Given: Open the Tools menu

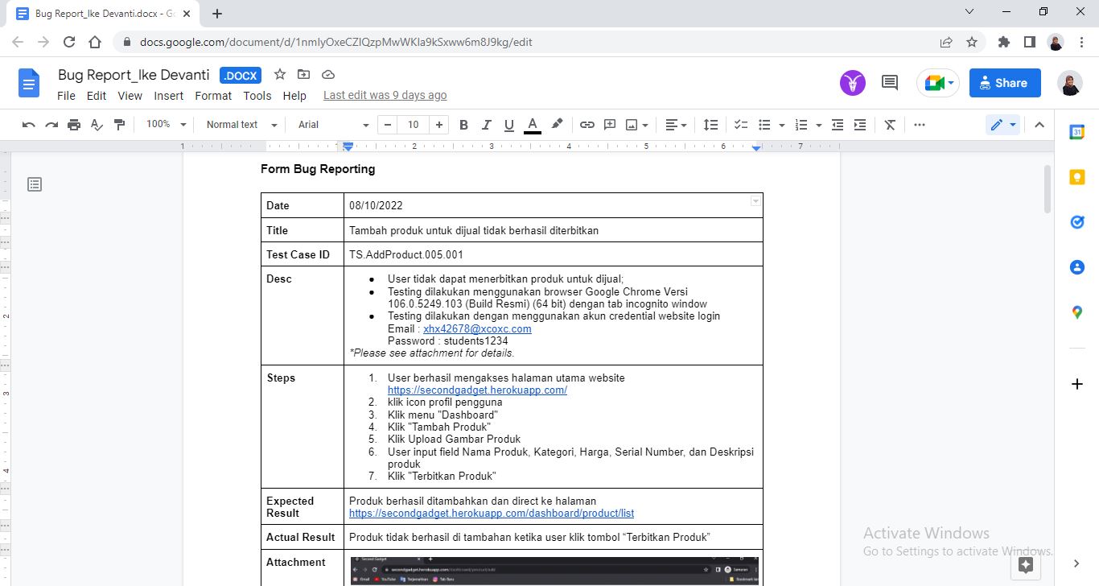Looking at the screenshot, I should (x=257, y=95).
